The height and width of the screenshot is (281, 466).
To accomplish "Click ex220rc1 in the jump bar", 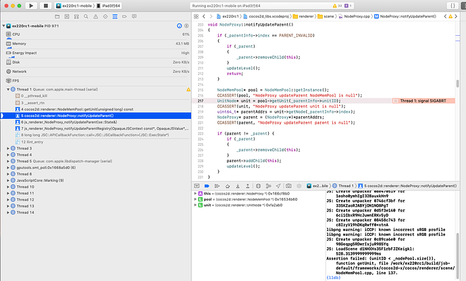I will tap(228, 16).
